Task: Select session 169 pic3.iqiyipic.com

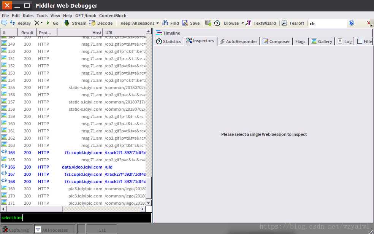Action: pyautogui.click(x=73, y=189)
